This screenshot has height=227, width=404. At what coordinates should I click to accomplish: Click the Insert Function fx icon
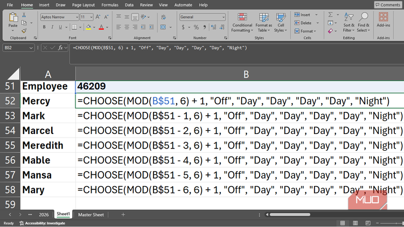60,48
